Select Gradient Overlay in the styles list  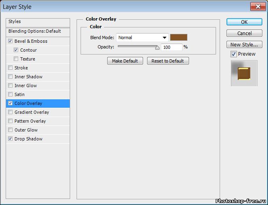(x=31, y=112)
